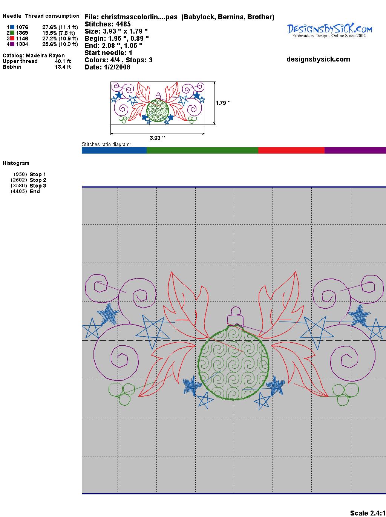
Task: Click the blue needle 1 color swatch
Action: [12, 27]
